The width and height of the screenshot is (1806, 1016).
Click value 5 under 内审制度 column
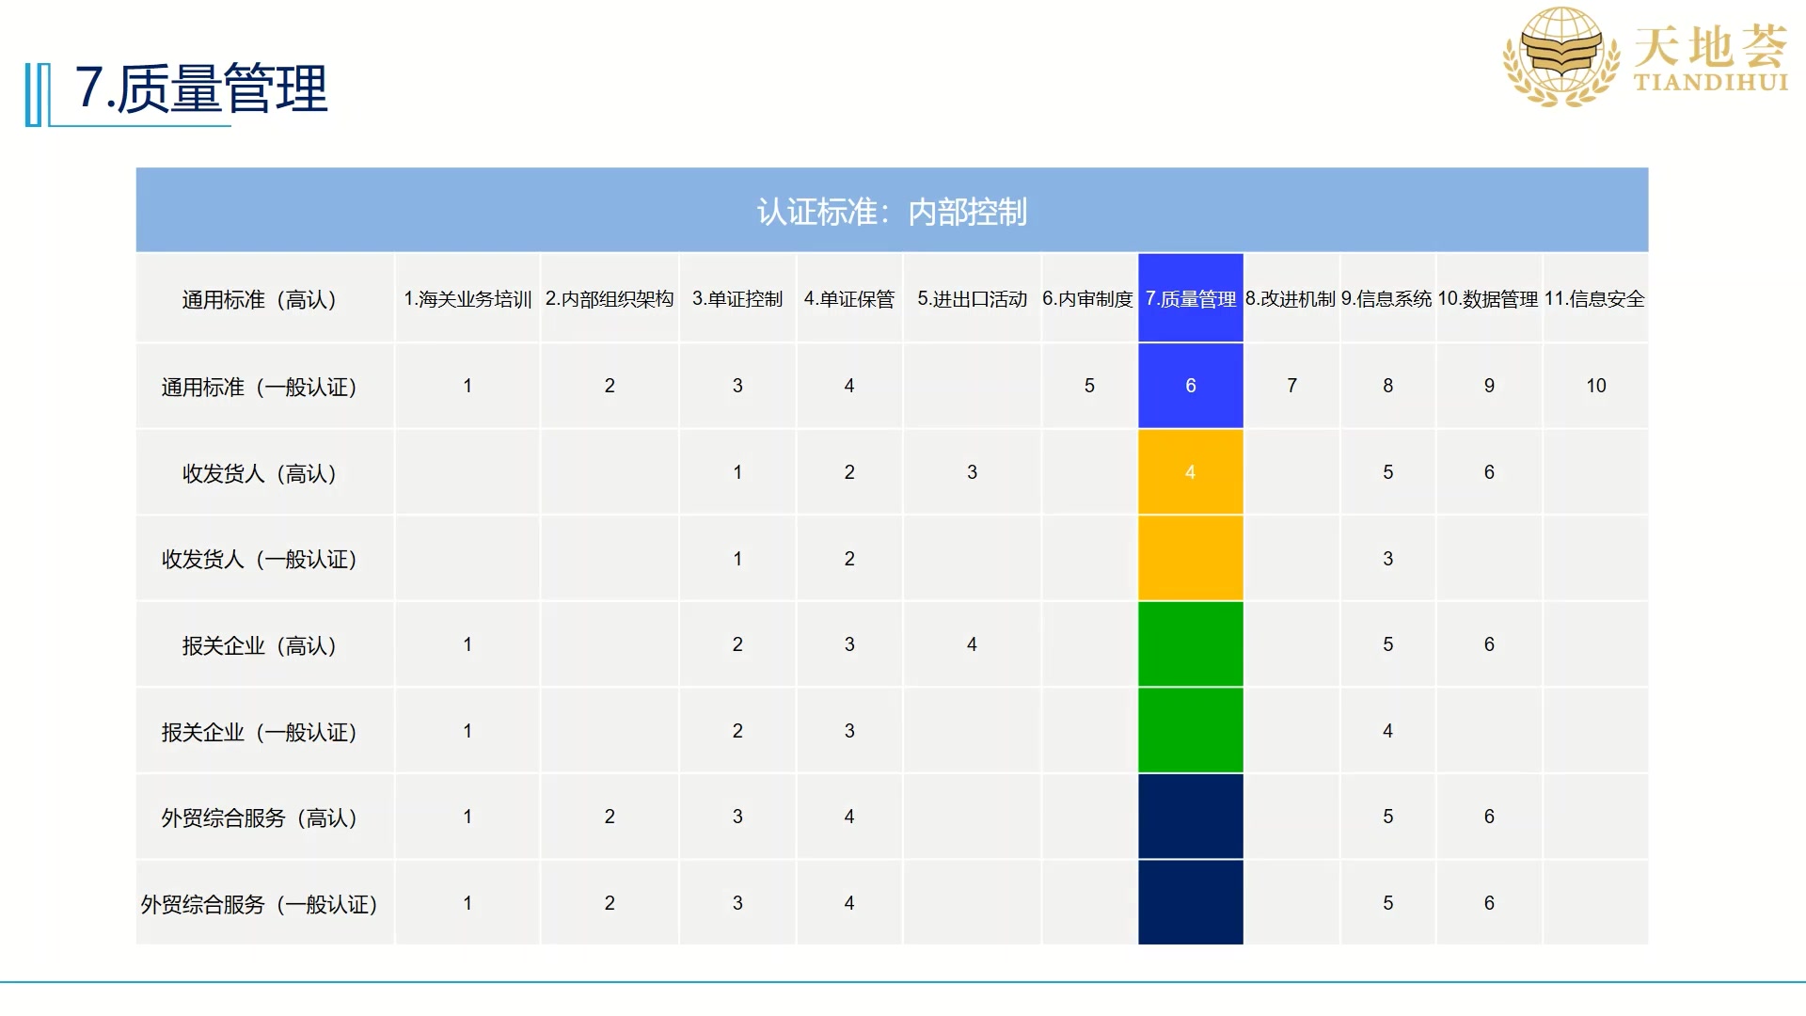point(1089,386)
